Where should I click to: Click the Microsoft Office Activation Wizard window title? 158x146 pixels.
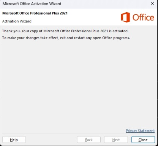(x=32, y=4)
